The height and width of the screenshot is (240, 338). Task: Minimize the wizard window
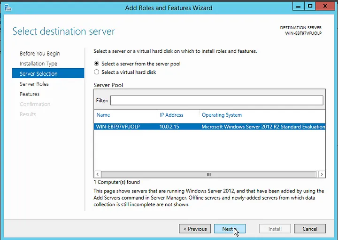point(299,6)
